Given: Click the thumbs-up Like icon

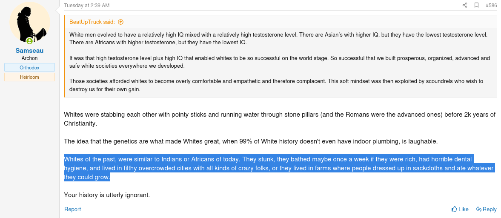Looking at the screenshot, I should pyautogui.click(x=454, y=209).
